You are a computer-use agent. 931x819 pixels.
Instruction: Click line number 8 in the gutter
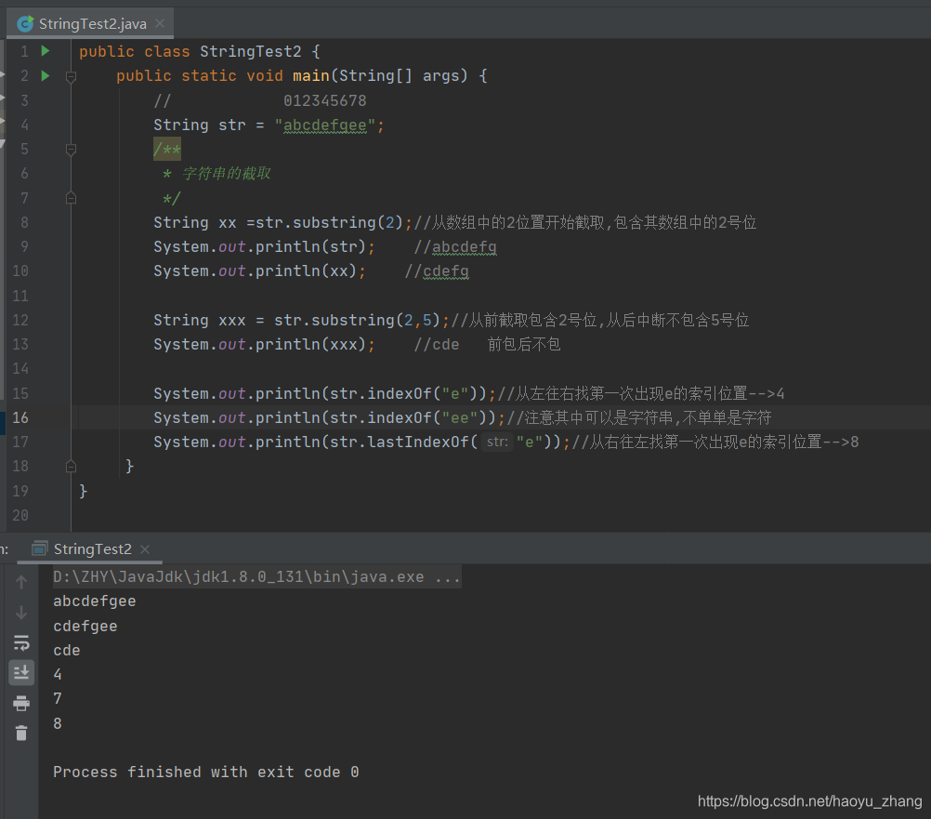pyautogui.click(x=24, y=222)
